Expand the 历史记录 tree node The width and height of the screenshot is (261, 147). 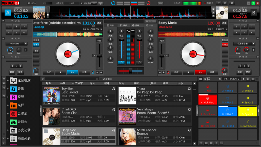tap(8, 130)
